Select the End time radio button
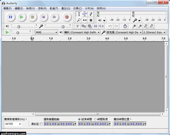Screen dimensions: 170x135 point(79,119)
